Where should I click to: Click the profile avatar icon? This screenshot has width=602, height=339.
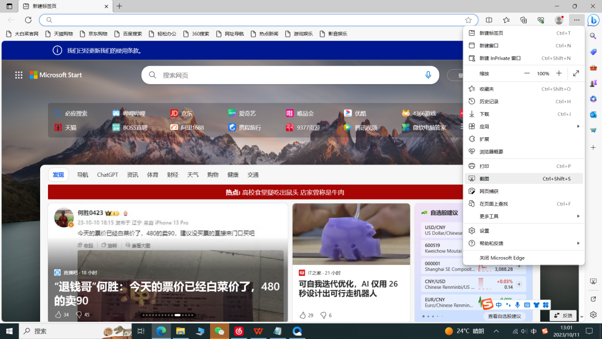point(559,20)
